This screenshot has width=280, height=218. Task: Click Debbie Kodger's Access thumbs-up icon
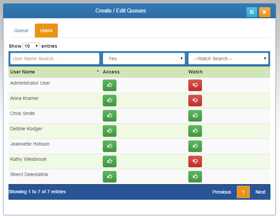tap(109, 131)
